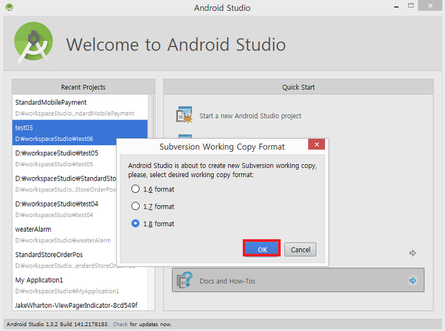Maximize the Android Studio window

coord(411,5)
